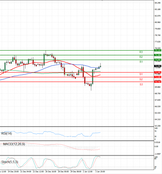Select the 71.540 red price tag
Image resolution: width=162 pixels, height=174 pixels.
[x=158, y=77]
